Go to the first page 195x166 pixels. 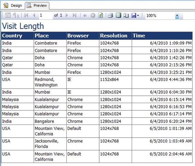click(26, 16)
